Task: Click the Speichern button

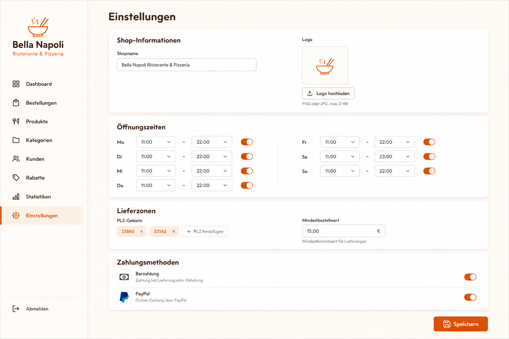Action: coord(461,324)
